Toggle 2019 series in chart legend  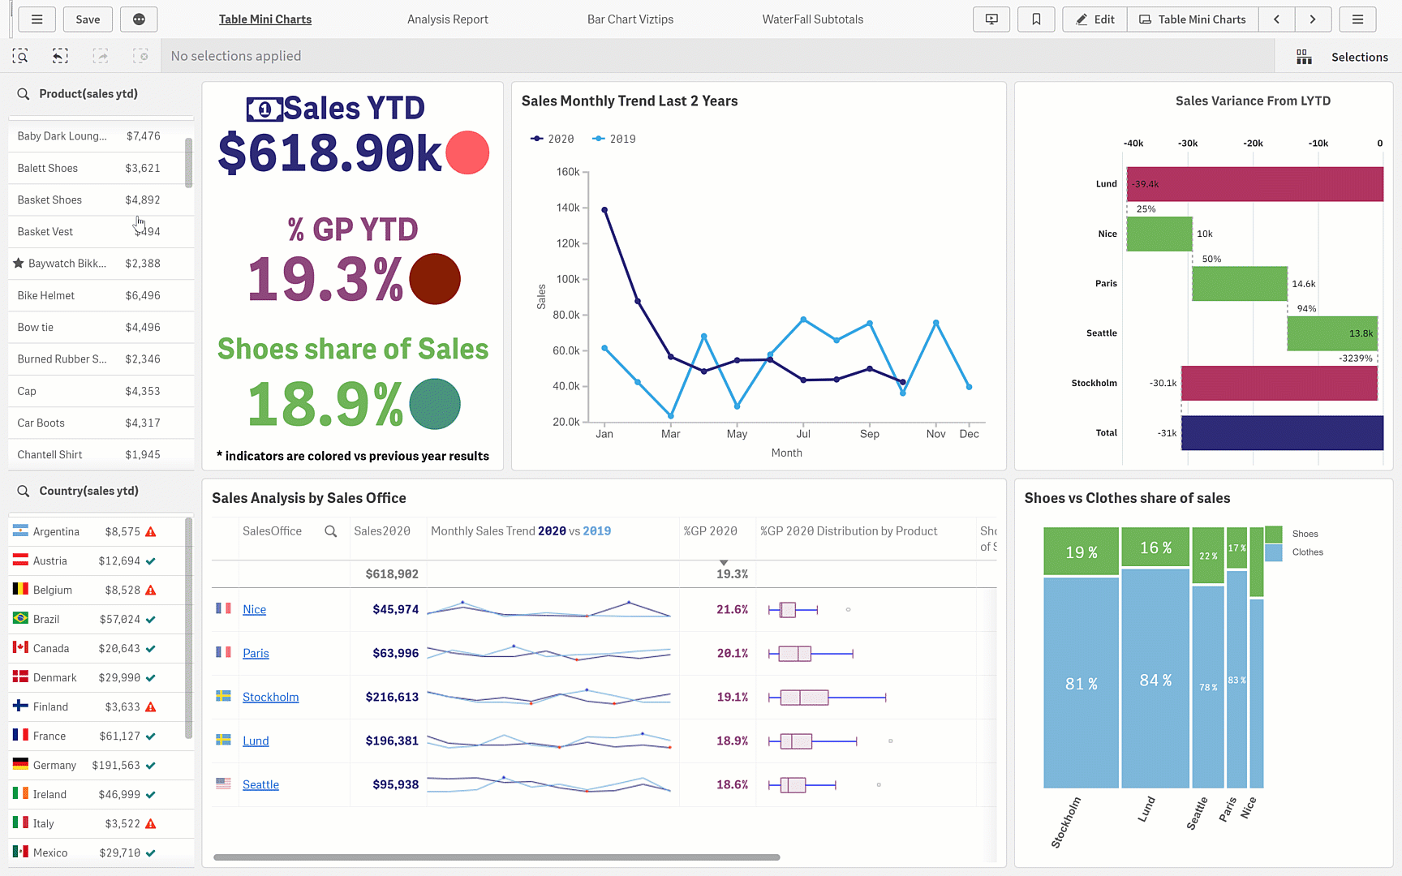(x=615, y=139)
